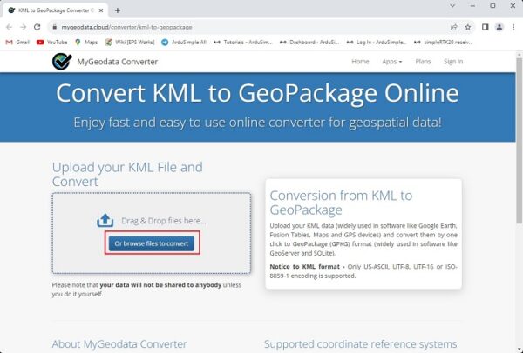Expand the tab search chevron
Image resolution: width=523 pixels, height=353 pixels.
point(452,6)
